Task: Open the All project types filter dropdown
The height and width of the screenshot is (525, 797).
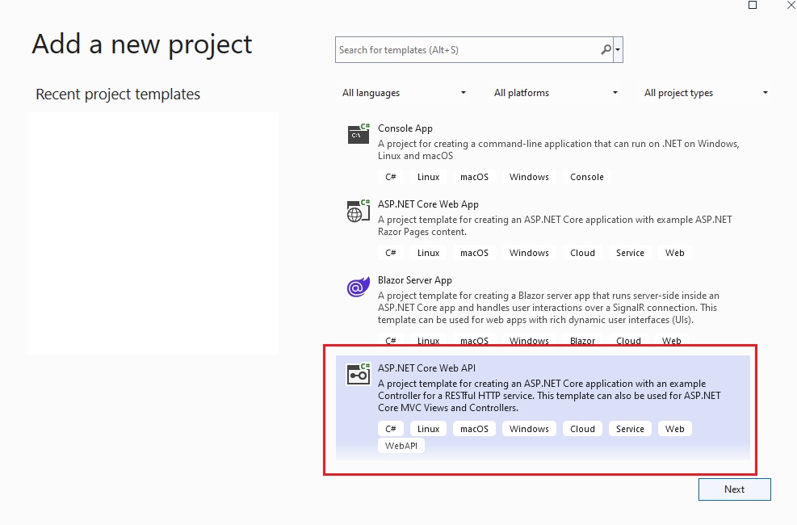Action: pos(706,93)
